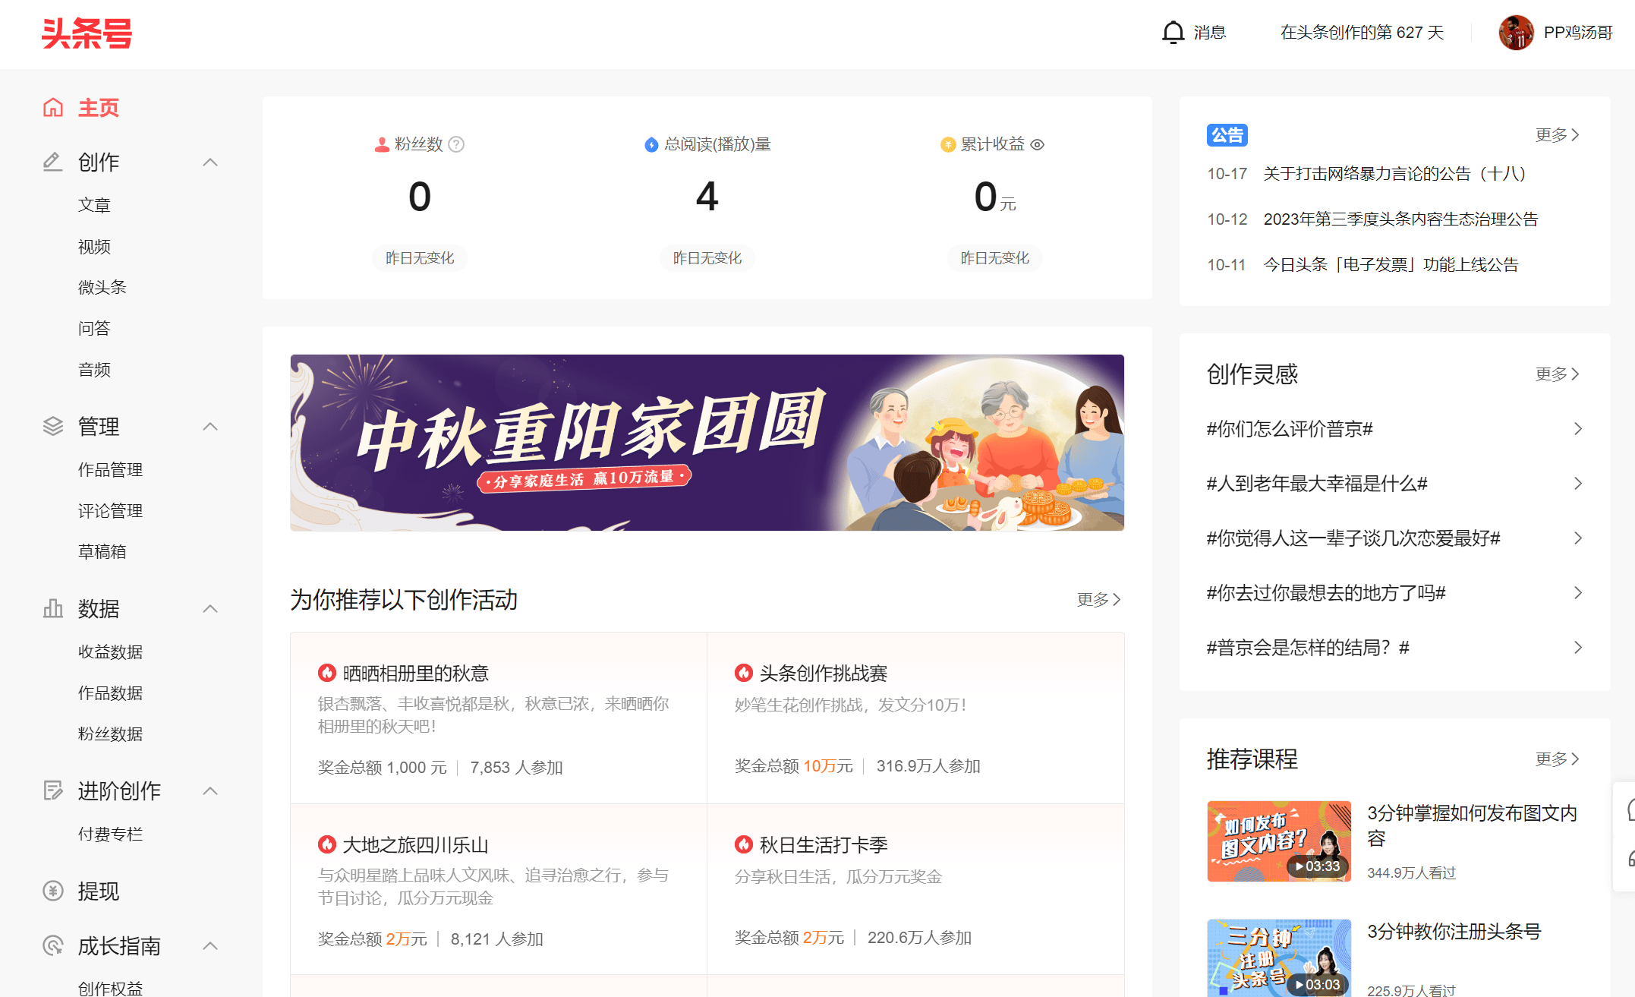The width and height of the screenshot is (1635, 997).
Task: Click 更多 beside 为你推荐以下创作活动
Action: point(1098,600)
